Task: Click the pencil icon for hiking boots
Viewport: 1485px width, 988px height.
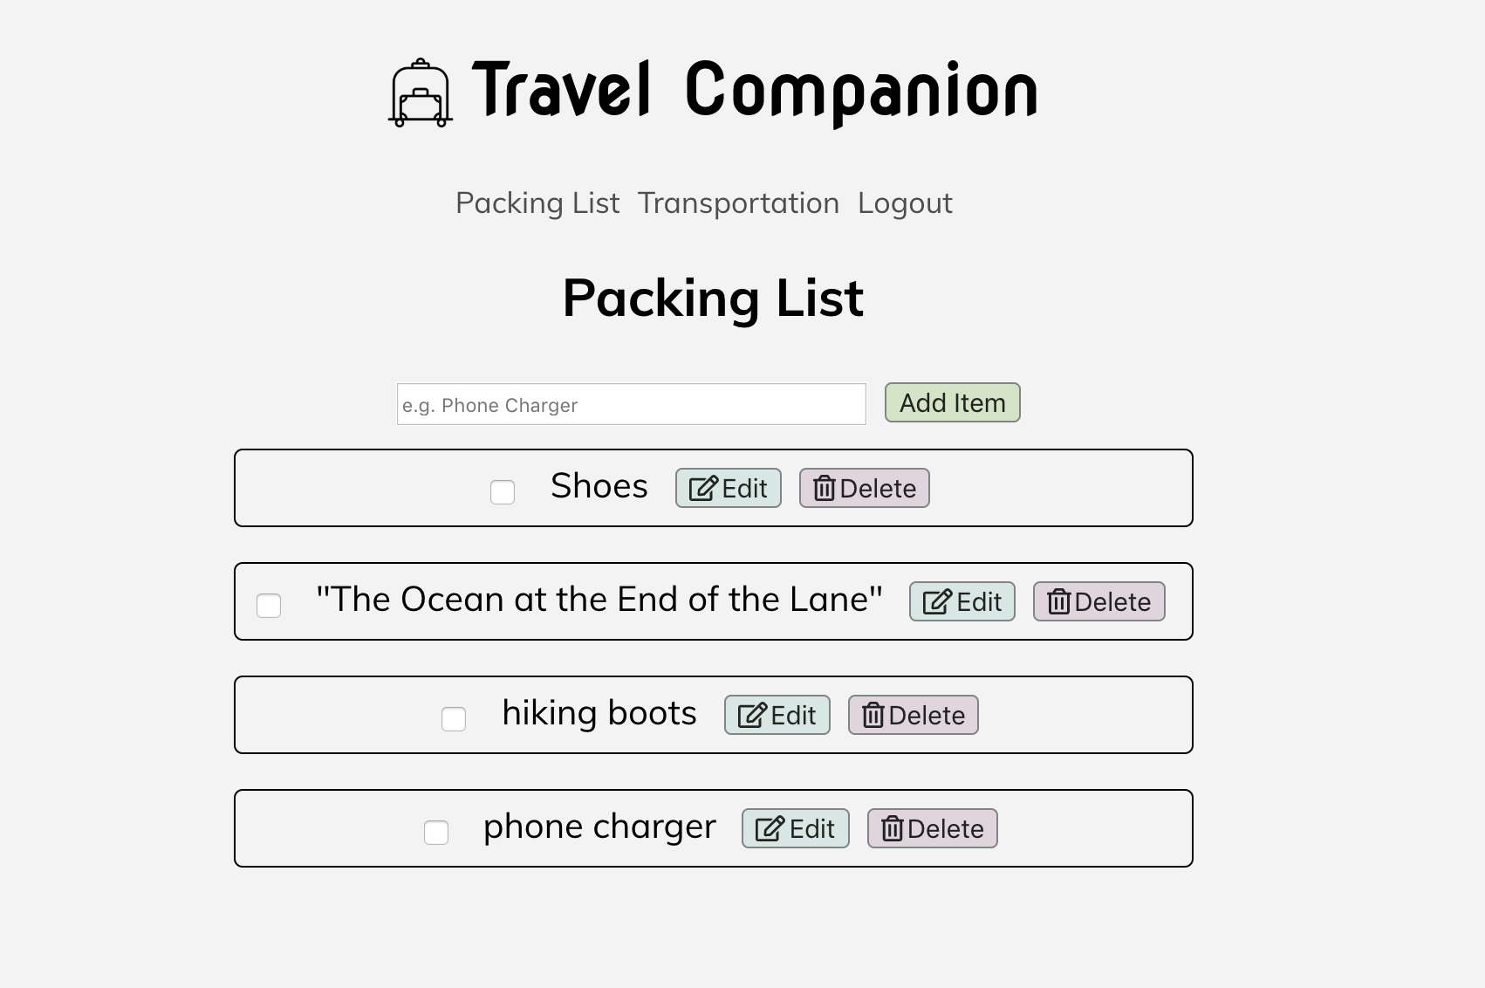Action: (x=752, y=715)
